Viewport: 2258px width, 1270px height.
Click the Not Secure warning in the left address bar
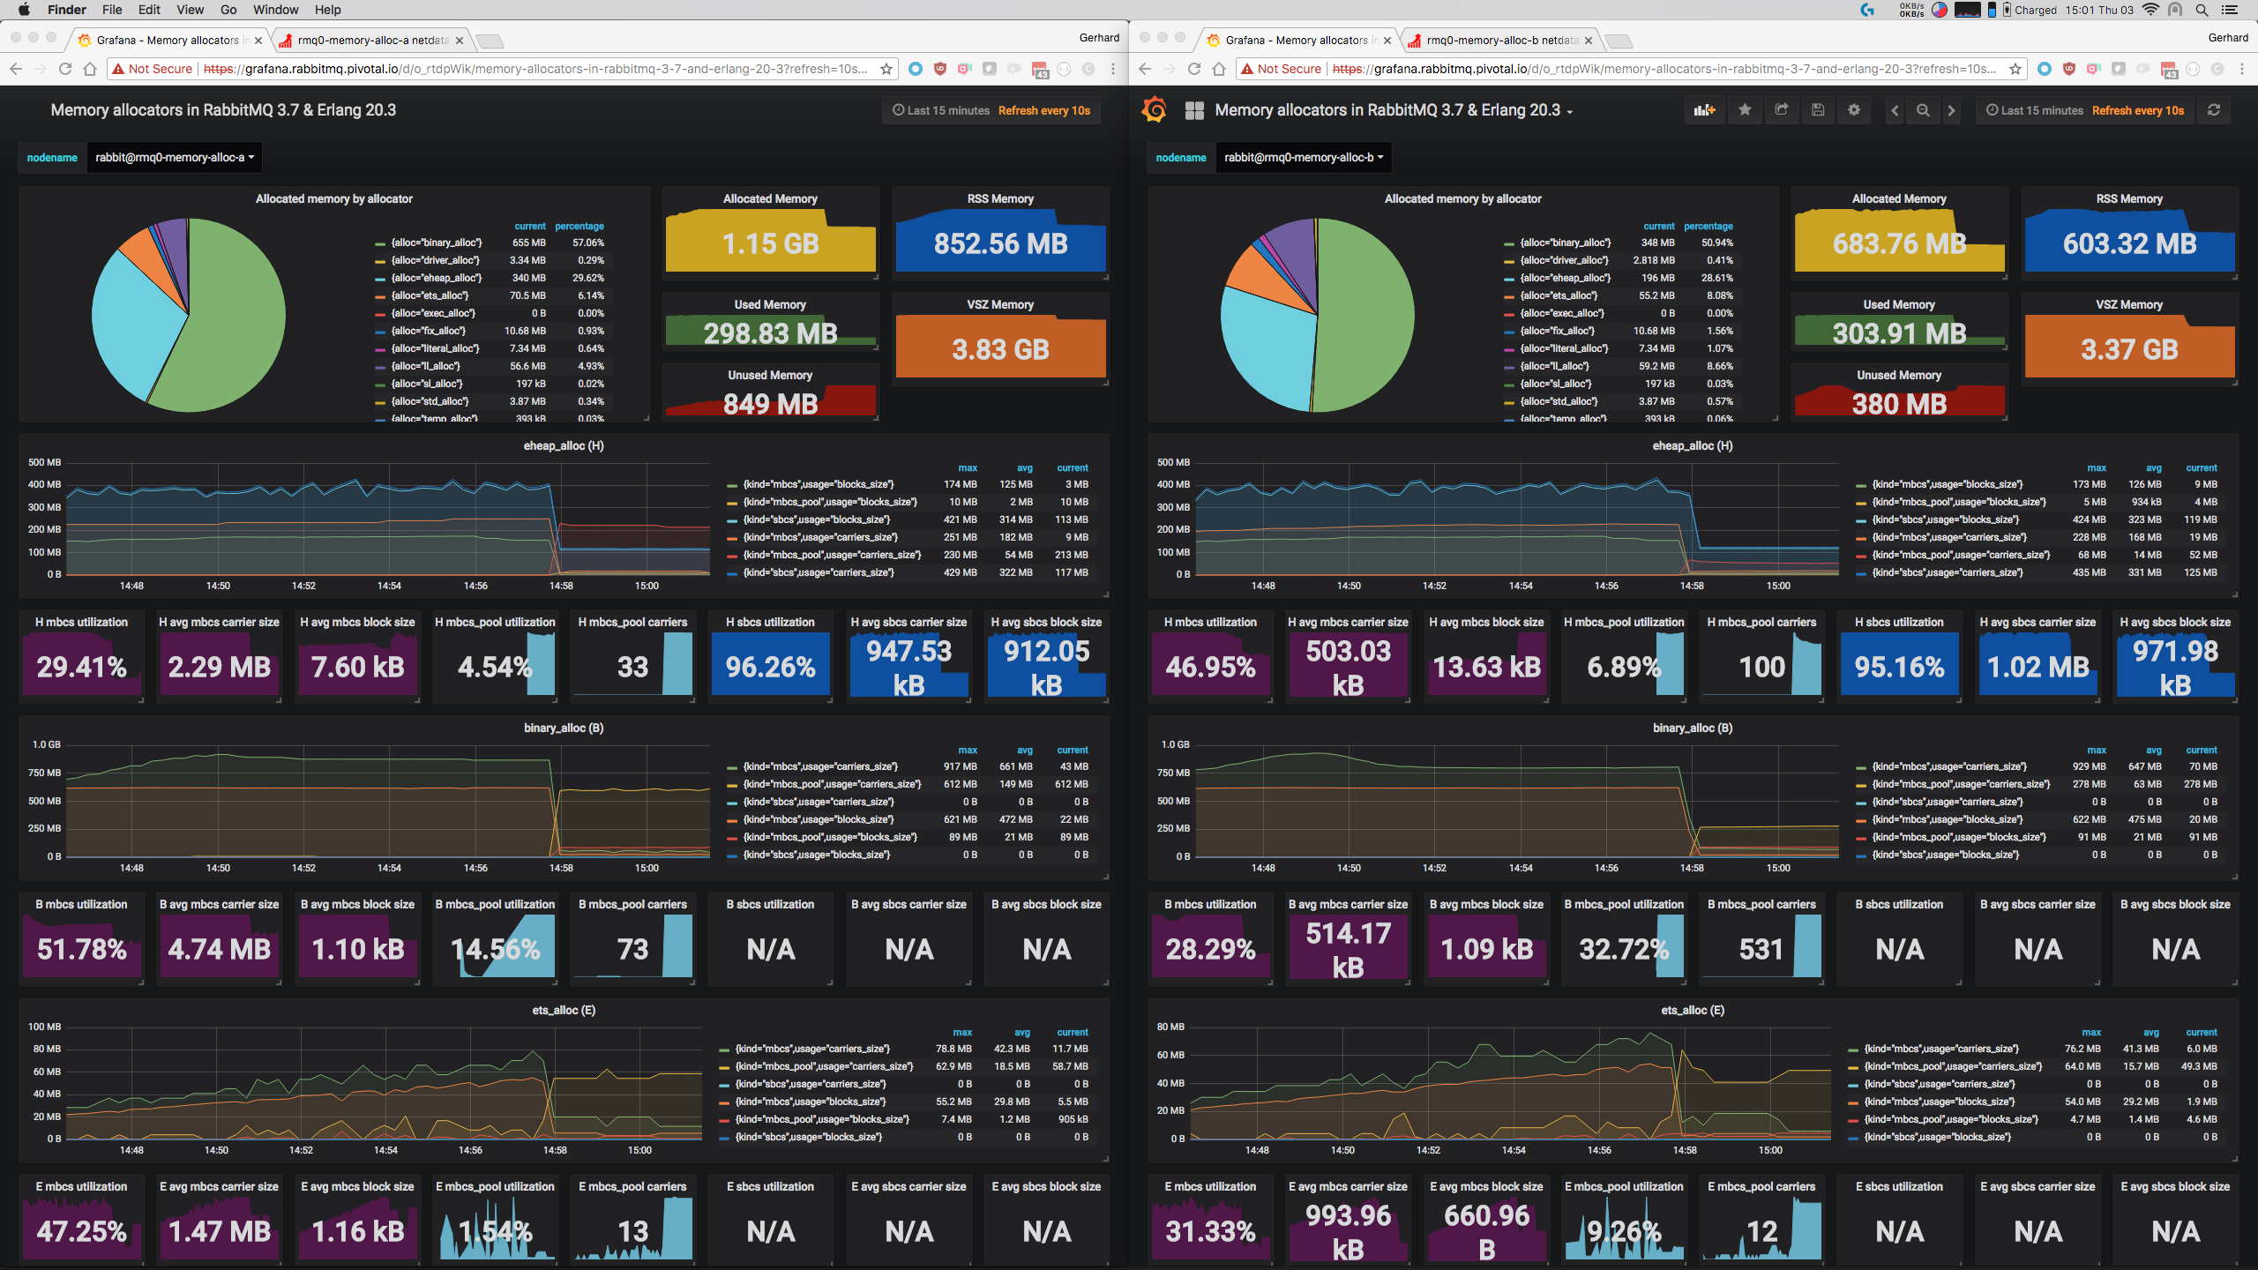point(151,69)
